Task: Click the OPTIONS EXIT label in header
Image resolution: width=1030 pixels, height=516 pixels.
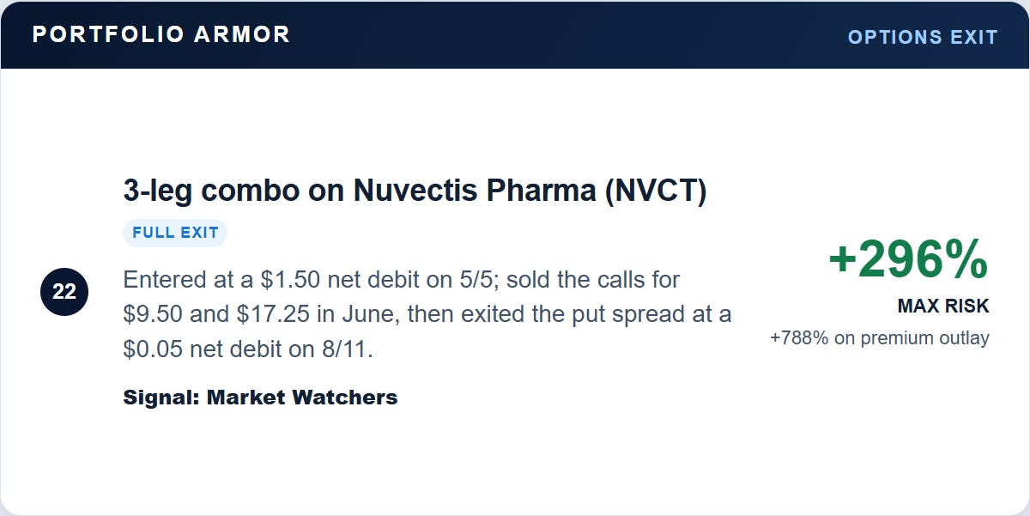Action: [923, 37]
